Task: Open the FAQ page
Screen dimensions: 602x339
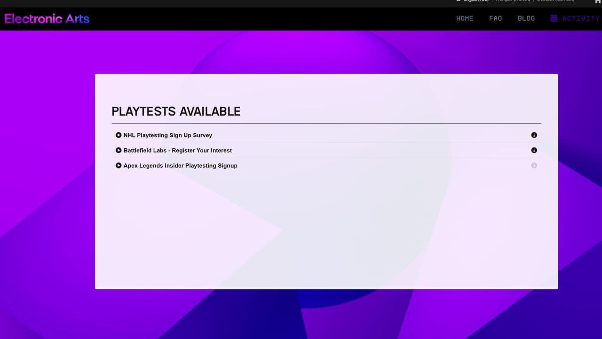Action: point(496,18)
